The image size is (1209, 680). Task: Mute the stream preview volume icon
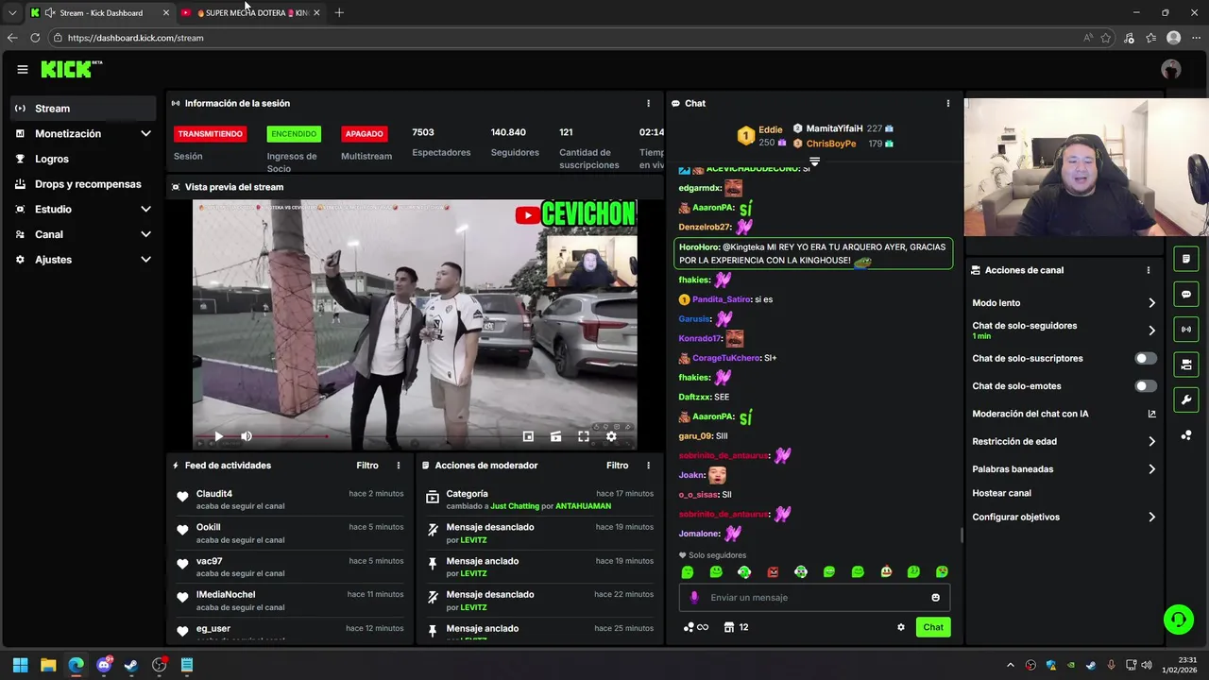click(247, 436)
